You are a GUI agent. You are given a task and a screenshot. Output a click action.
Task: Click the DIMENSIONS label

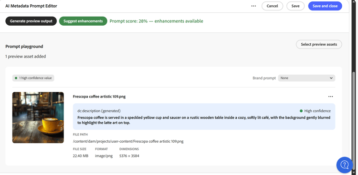pyautogui.click(x=129, y=149)
